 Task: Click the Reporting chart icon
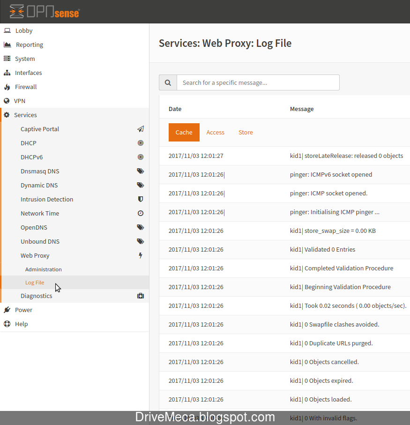(7, 45)
